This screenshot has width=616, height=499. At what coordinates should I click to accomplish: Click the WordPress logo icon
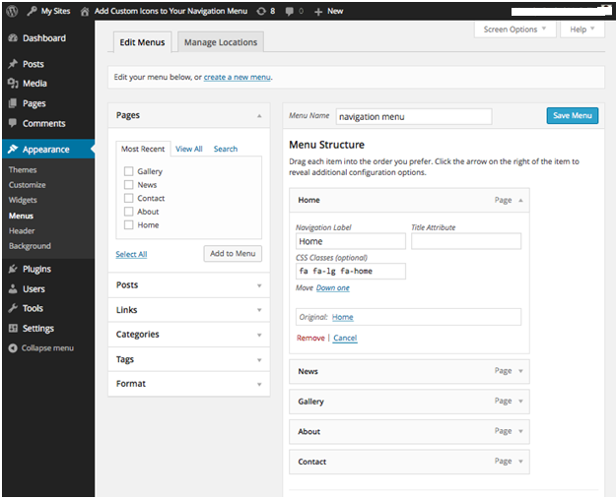click(12, 11)
